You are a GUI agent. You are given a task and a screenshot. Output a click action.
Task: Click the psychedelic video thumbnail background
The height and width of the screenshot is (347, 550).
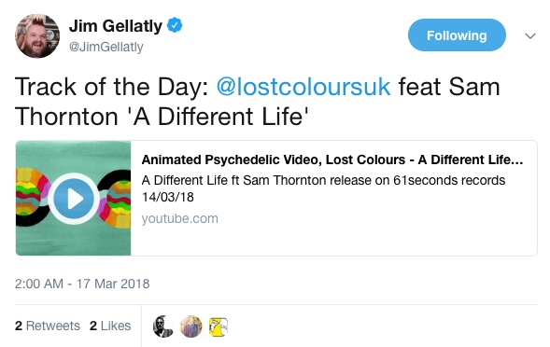point(74,239)
